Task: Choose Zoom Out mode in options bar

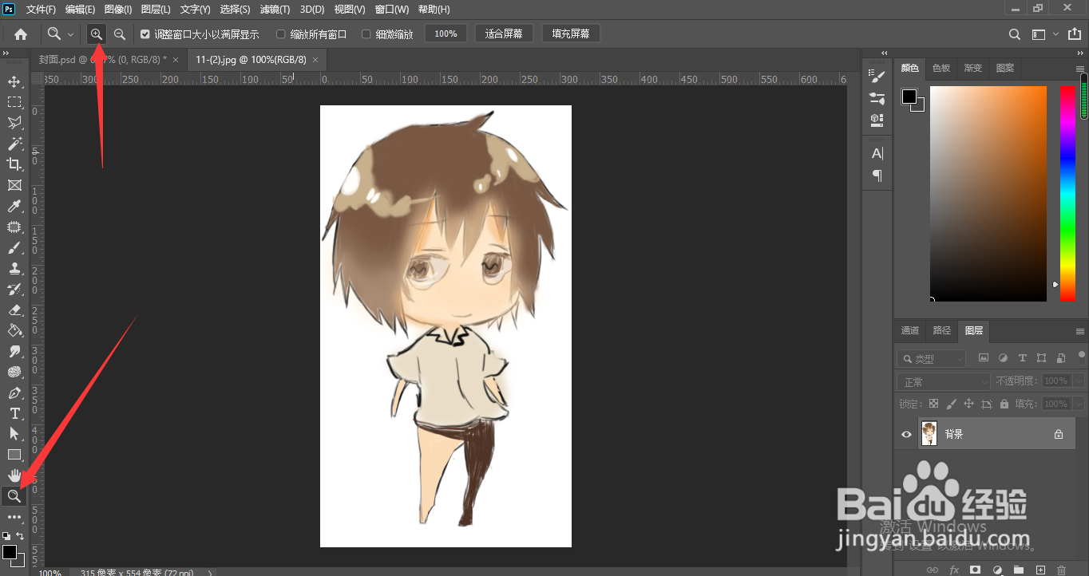Action: pyautogui.click(x=120, y=34)
